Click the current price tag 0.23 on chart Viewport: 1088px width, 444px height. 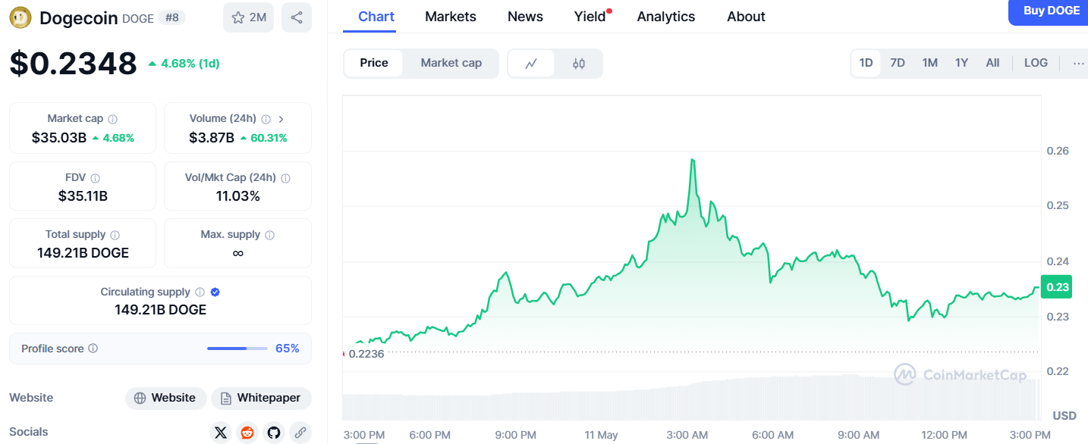(1056, 287)
